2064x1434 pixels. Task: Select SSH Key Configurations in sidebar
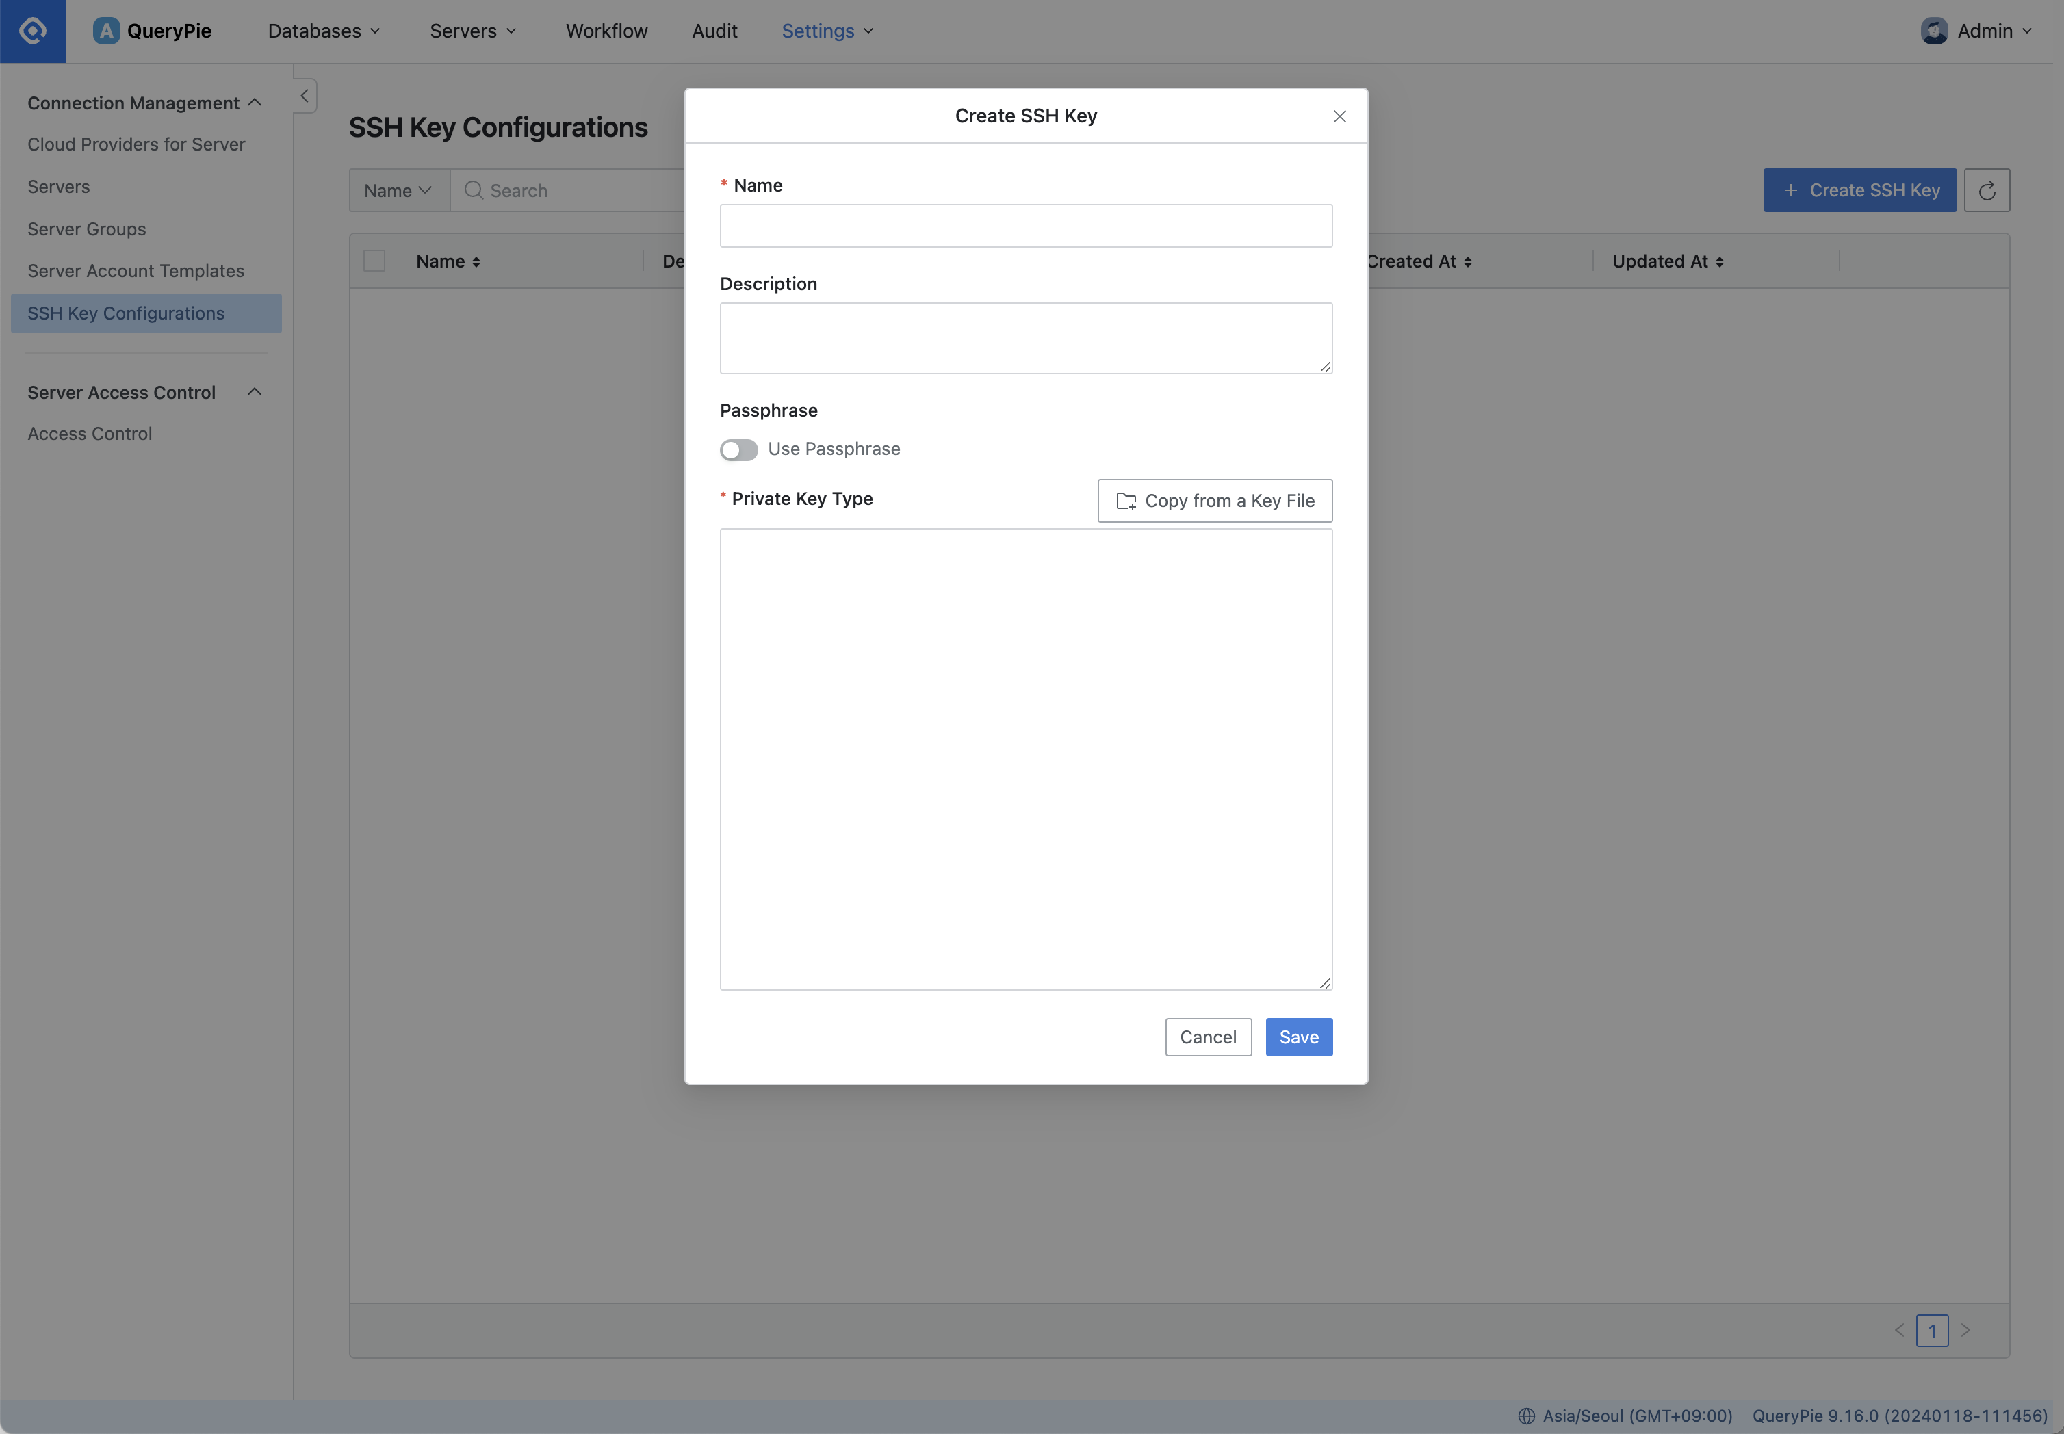pyautogui.click(x=146, y=313)
